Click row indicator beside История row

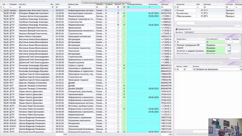175,10
